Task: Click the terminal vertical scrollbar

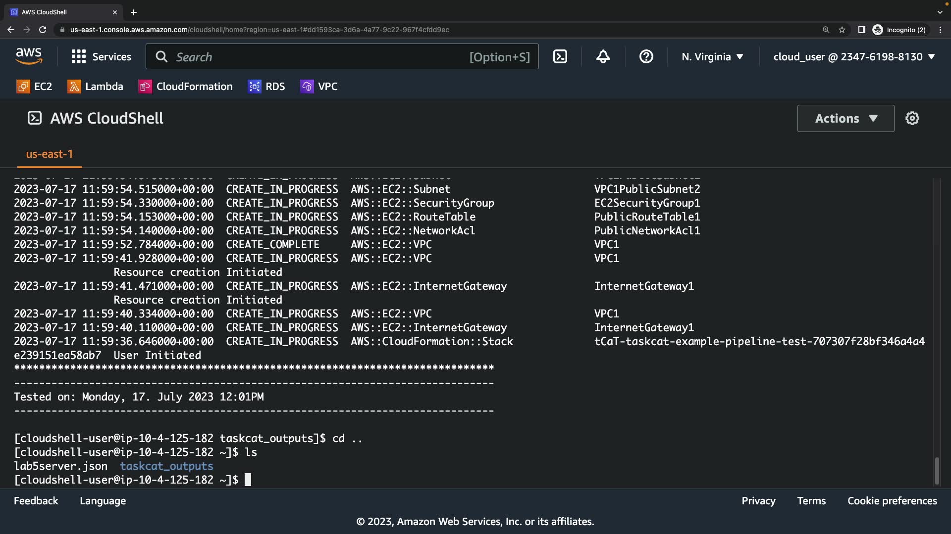Action: tap(936, 470)
